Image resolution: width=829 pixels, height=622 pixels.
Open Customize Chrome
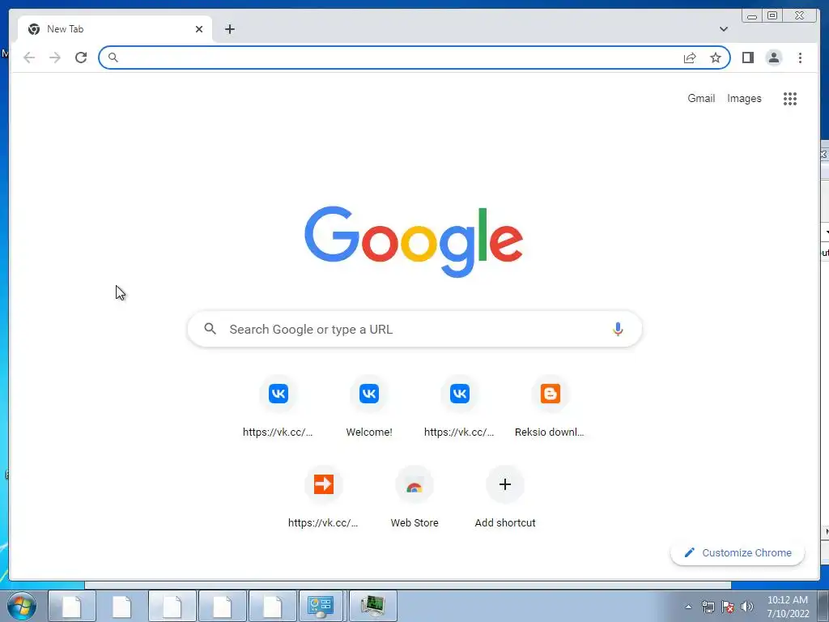pyautogui.click(x=738, y=552)
